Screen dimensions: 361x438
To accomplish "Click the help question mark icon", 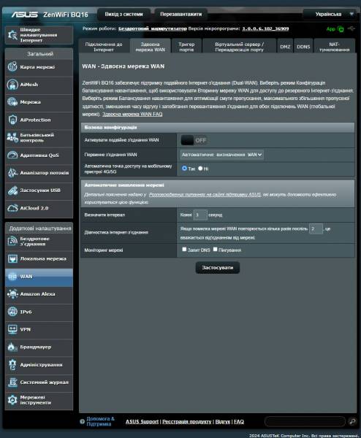I will [x=82, y=421].
